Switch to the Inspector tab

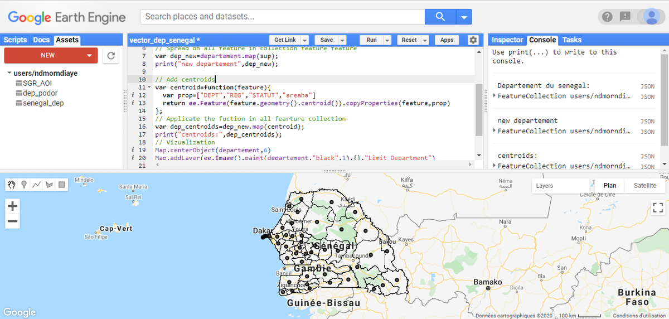click(x=507, y=40)
